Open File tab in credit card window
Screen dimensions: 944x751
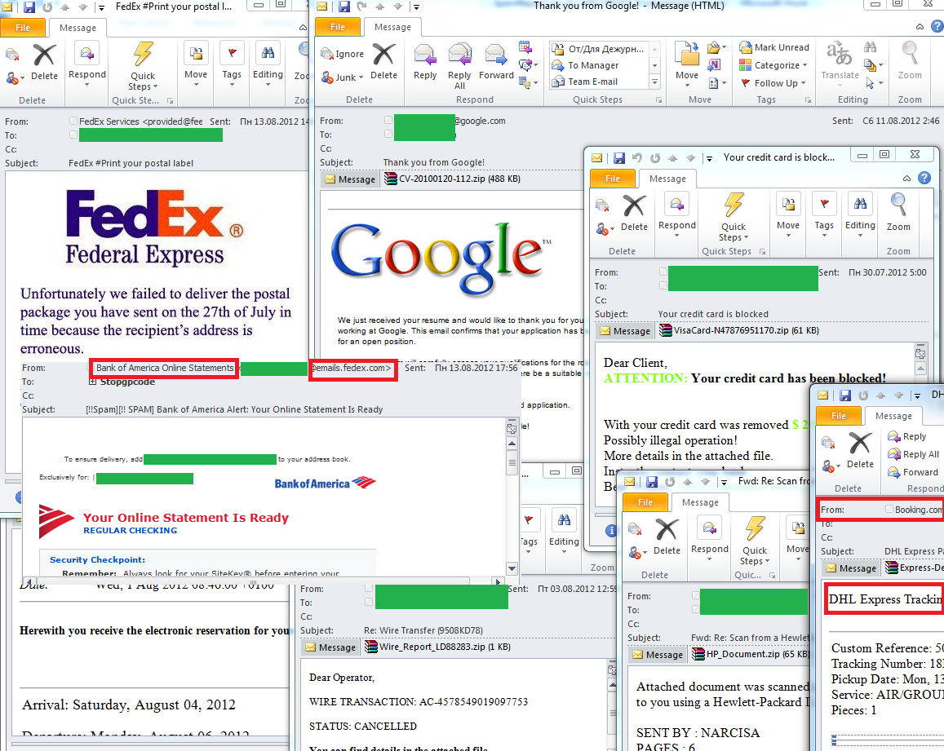click(x=612, y=179)
